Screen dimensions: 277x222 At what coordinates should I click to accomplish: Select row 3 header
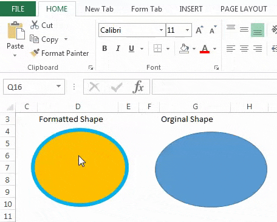7,119
